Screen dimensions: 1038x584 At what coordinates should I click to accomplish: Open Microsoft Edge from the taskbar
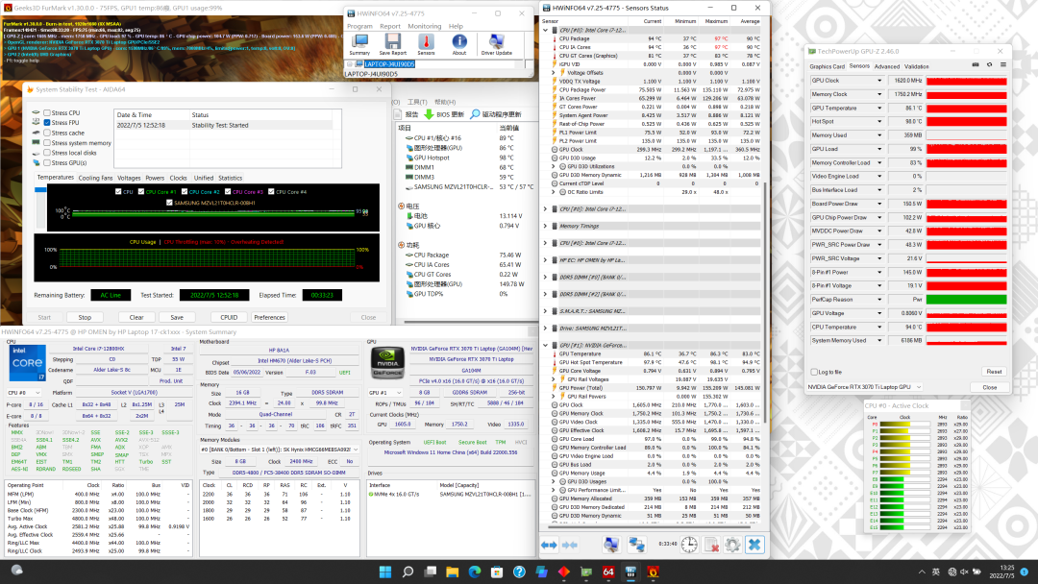pos(475,572)
